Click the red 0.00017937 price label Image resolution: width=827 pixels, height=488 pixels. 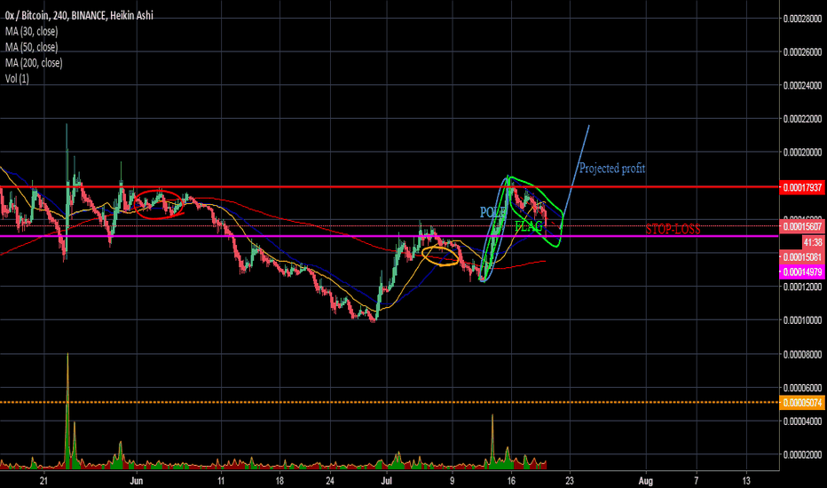(x=801, y=187)
